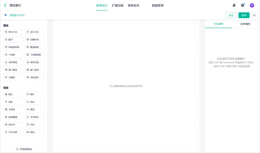
Task: Insert a 分割线 divider element
Action: coord(13,77)
